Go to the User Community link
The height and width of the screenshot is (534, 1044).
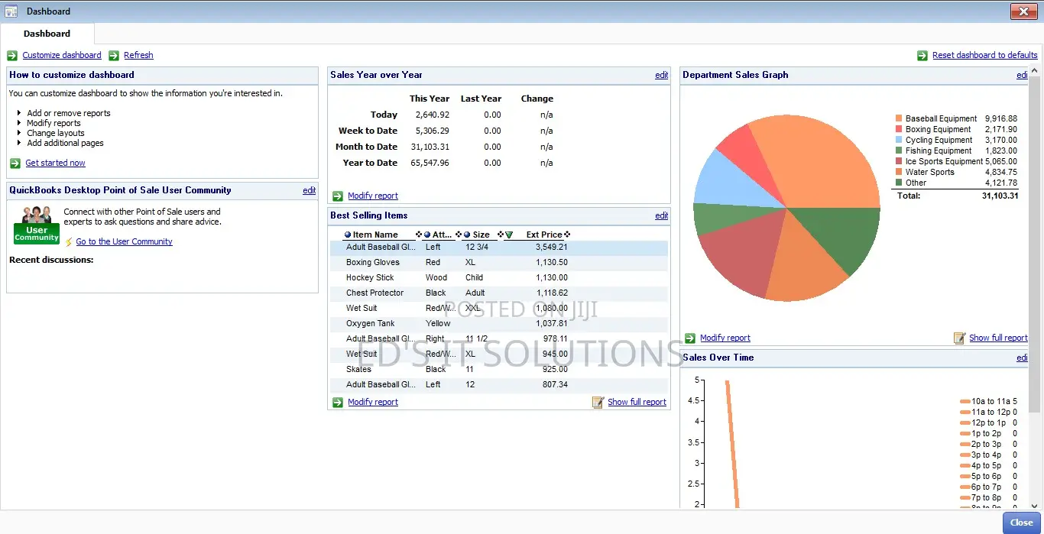pyautogui.click(x=124, y=241)
